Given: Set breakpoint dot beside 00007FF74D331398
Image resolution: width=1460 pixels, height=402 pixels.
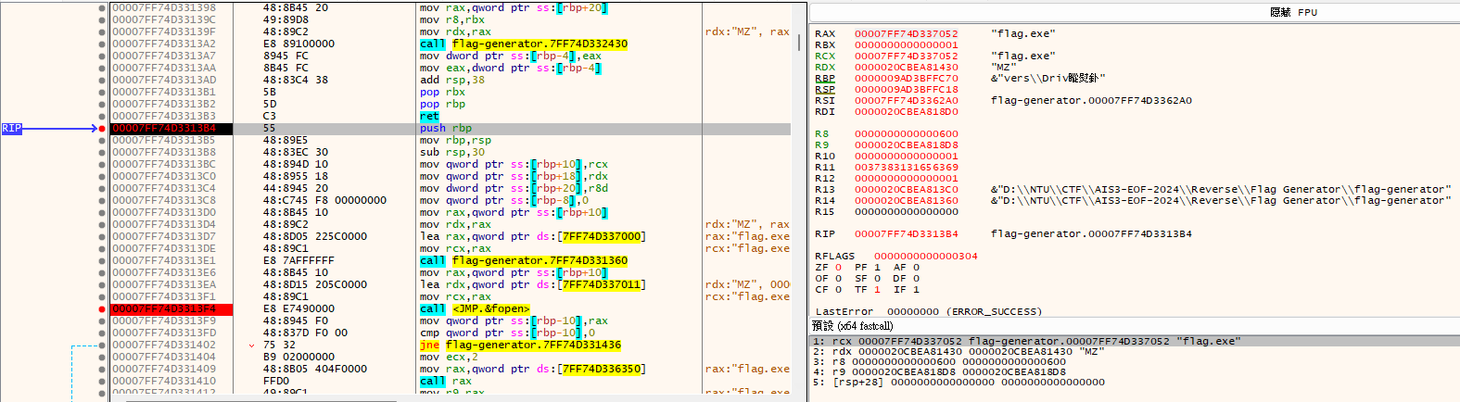Looking at the screenshot, I should pos(102,8).
